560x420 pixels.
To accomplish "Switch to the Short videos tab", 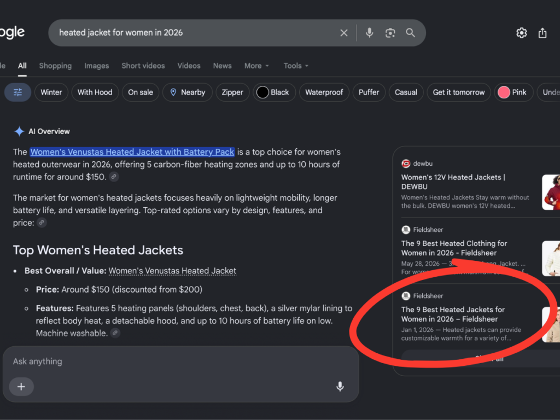I will point(143,66).
